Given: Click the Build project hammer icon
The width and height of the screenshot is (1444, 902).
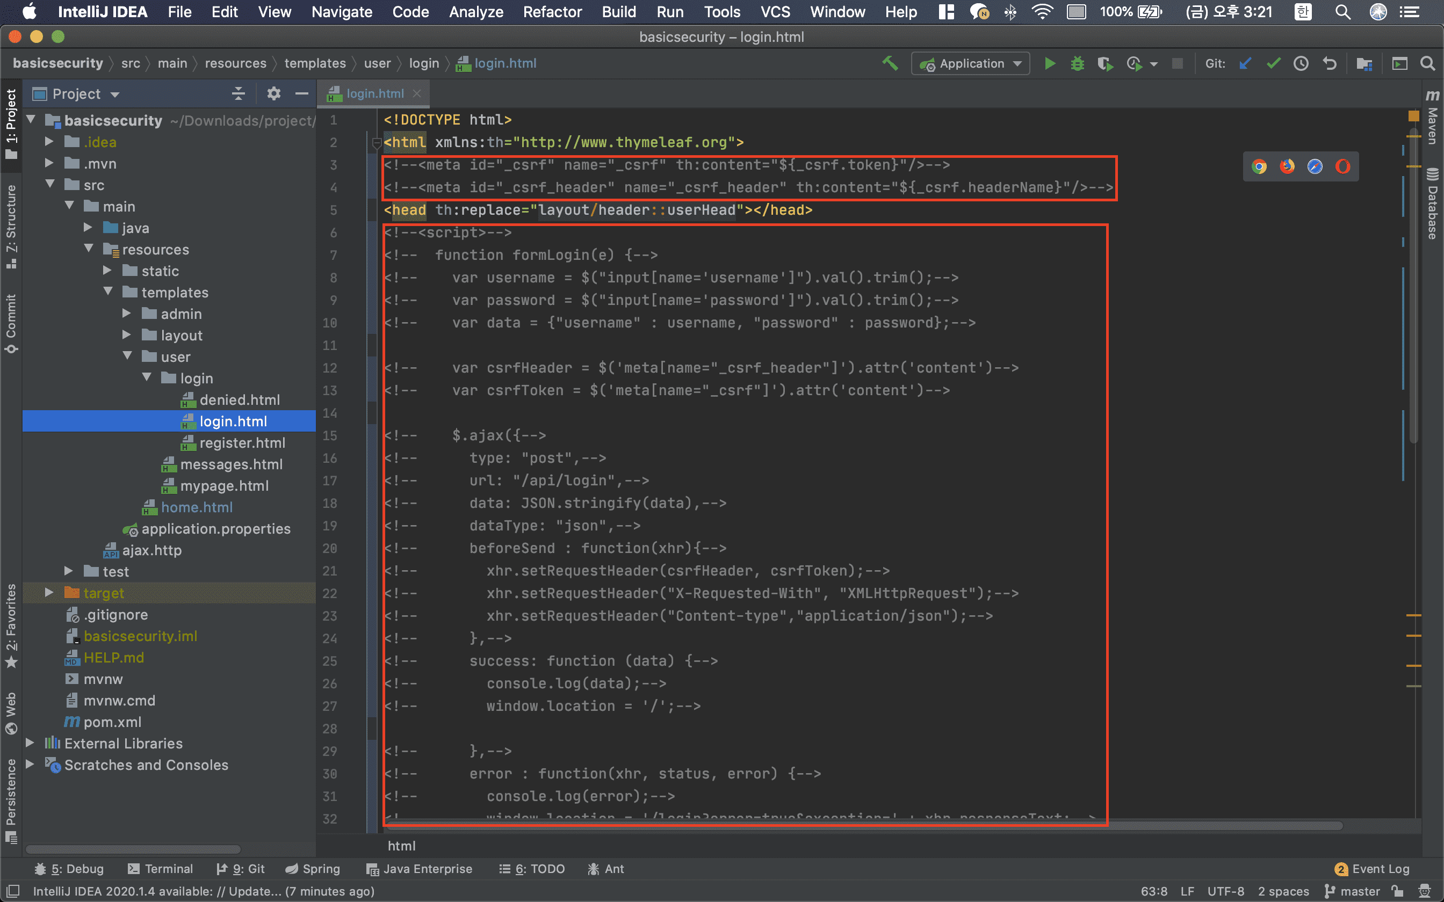Looking at the screenshot, I should [x=890, y=64].
